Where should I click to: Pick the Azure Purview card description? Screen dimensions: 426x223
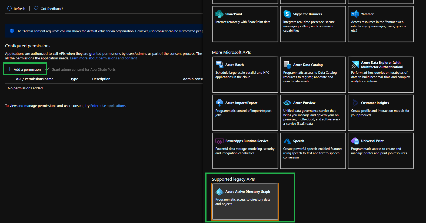point(311,117)
